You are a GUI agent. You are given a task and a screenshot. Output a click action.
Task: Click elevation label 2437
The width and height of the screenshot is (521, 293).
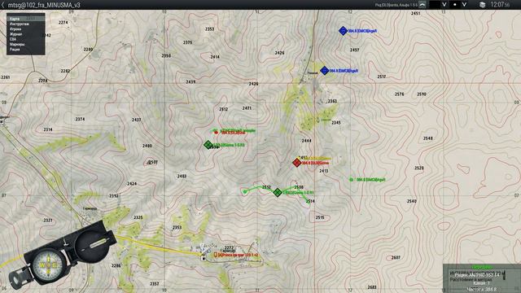point(136,120)
